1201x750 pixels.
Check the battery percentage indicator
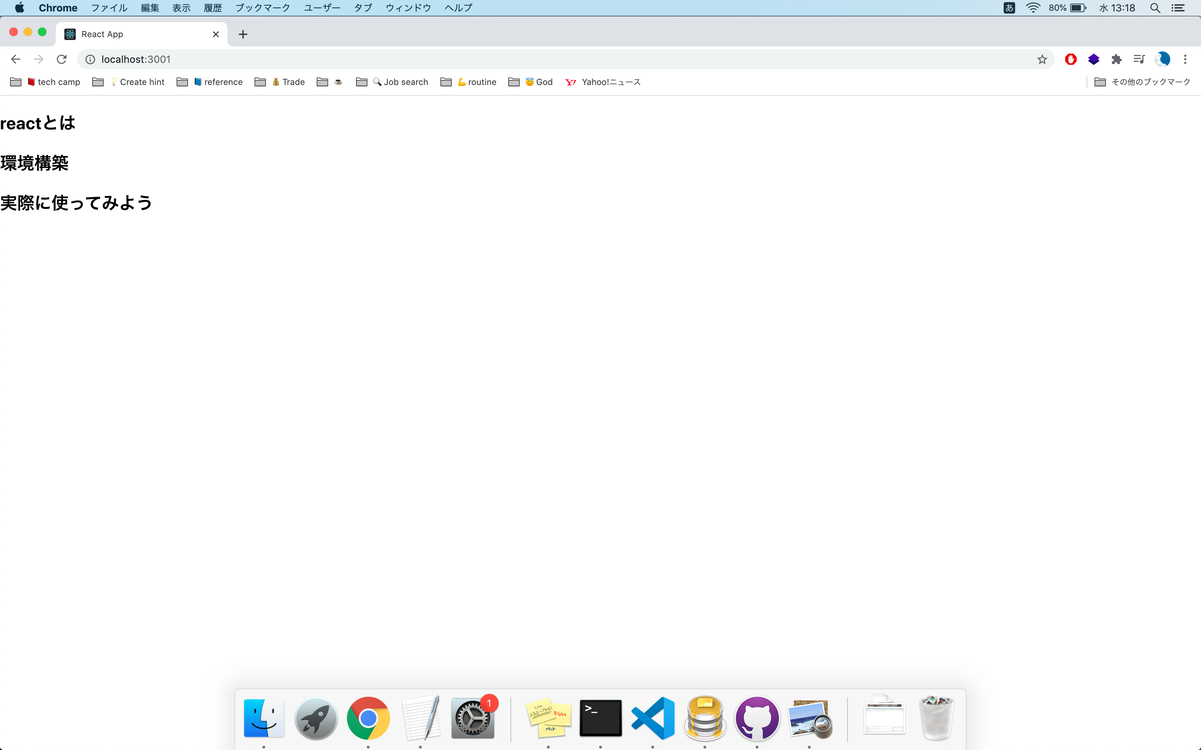(x=1059, y=7)
